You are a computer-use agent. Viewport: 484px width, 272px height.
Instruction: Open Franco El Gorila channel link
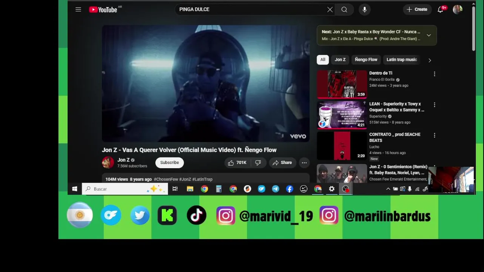382,80
